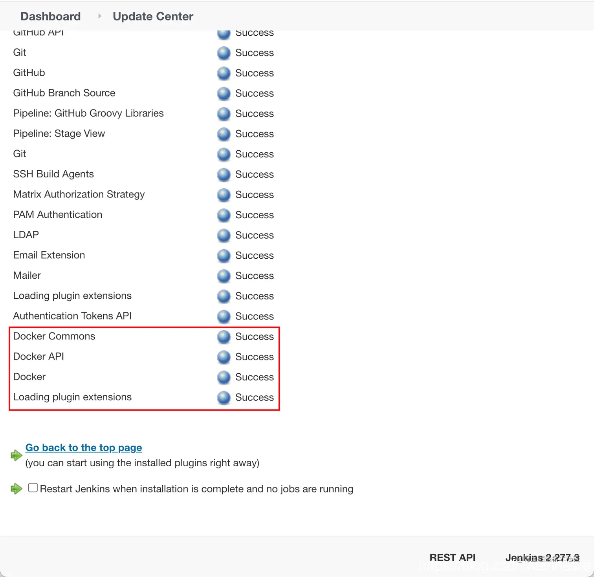Open the breadcrumb arrow after Dashboard
The width and height of the screenshot is (594, 577).
pos(100,16)
